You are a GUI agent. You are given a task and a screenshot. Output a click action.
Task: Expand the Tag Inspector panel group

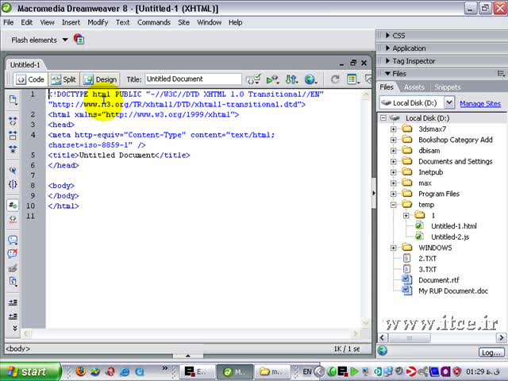(x=388, y=60)
